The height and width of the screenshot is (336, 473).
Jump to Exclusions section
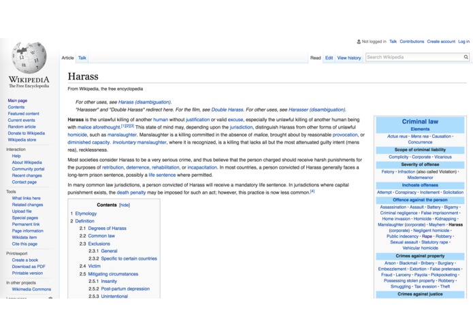pos(99,243)
